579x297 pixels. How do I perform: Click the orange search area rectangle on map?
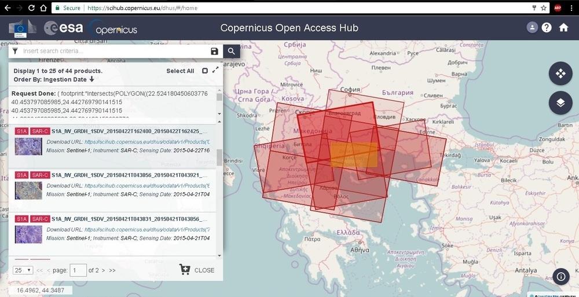[x=354, y=155]
